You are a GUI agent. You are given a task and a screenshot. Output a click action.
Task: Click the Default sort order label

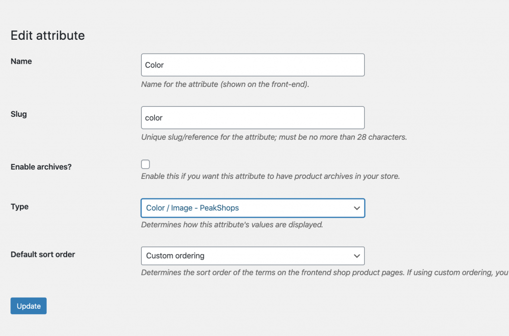[x=43, y=254]
